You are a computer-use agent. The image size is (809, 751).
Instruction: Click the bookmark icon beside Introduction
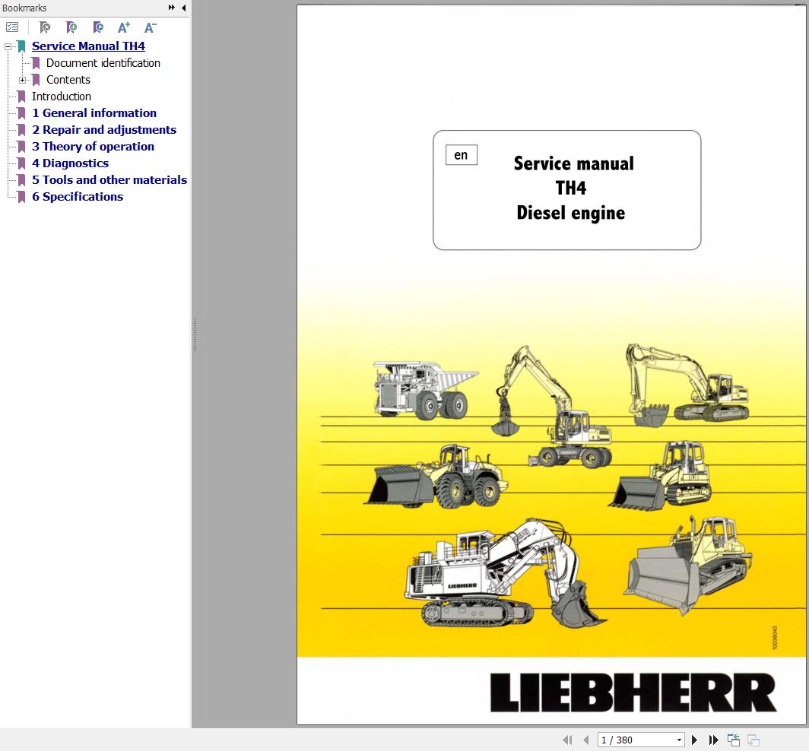pos(21,97)
